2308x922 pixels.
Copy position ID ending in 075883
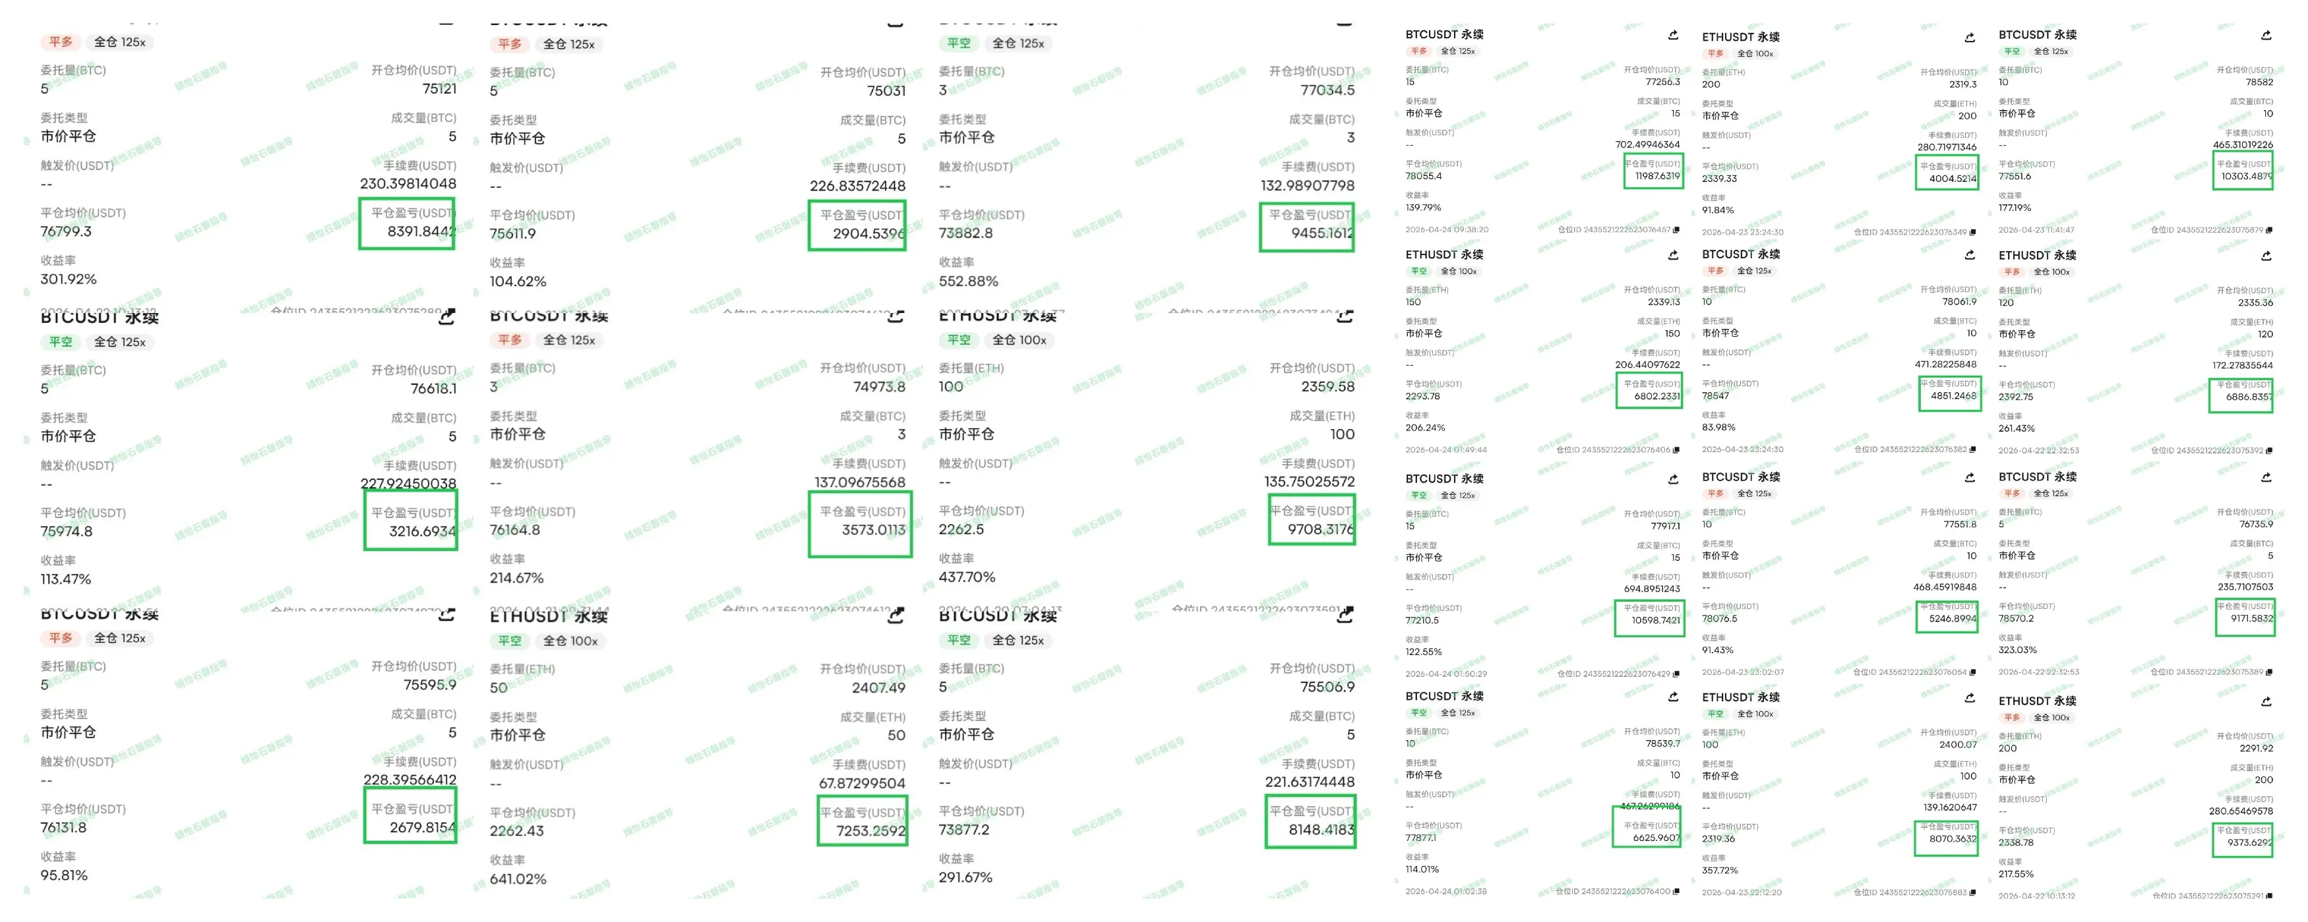coord(1973,892)
